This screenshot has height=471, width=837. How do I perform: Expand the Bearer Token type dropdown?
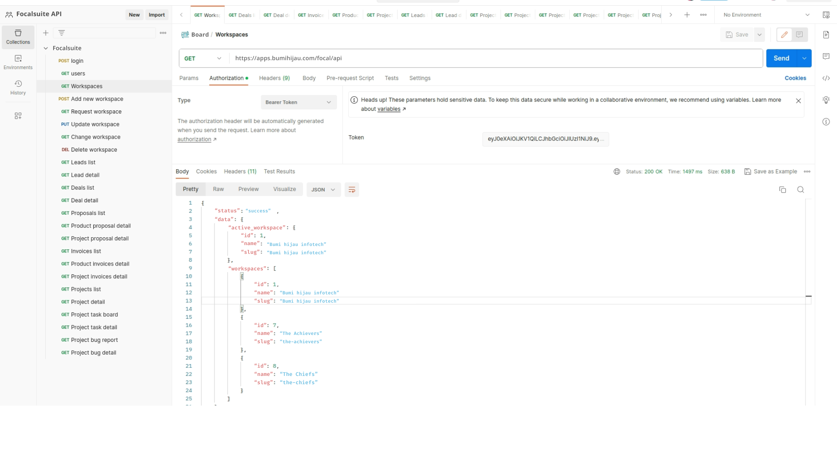point(299,102)
